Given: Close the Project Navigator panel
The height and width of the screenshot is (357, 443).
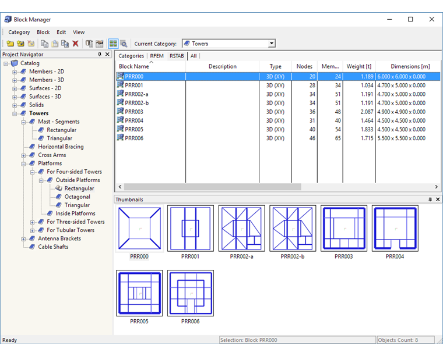Looking at the screenshot, I should [107, 54].
